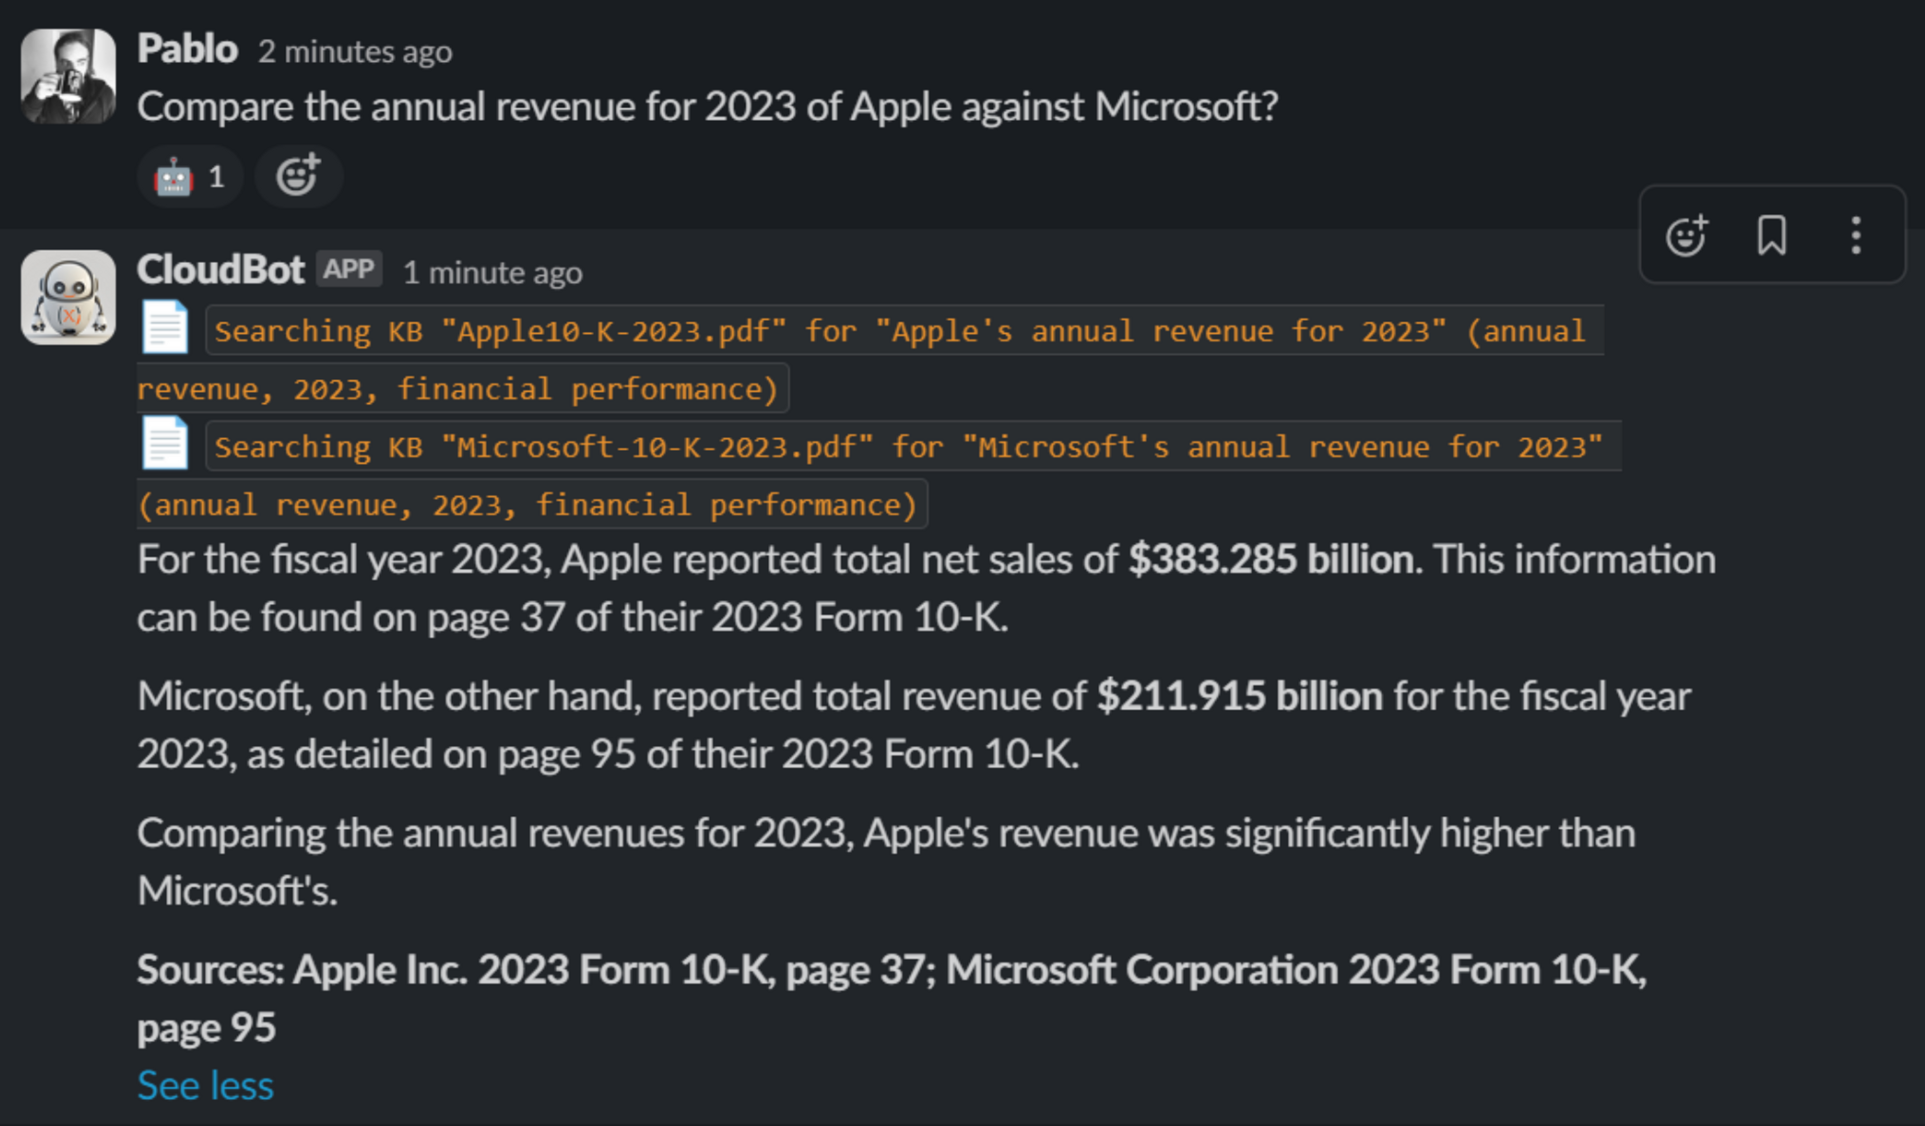Viewport: 1925px width, 1126px height.
Task: Bookmark the CloudBot message
Action: click(1772, 235)
